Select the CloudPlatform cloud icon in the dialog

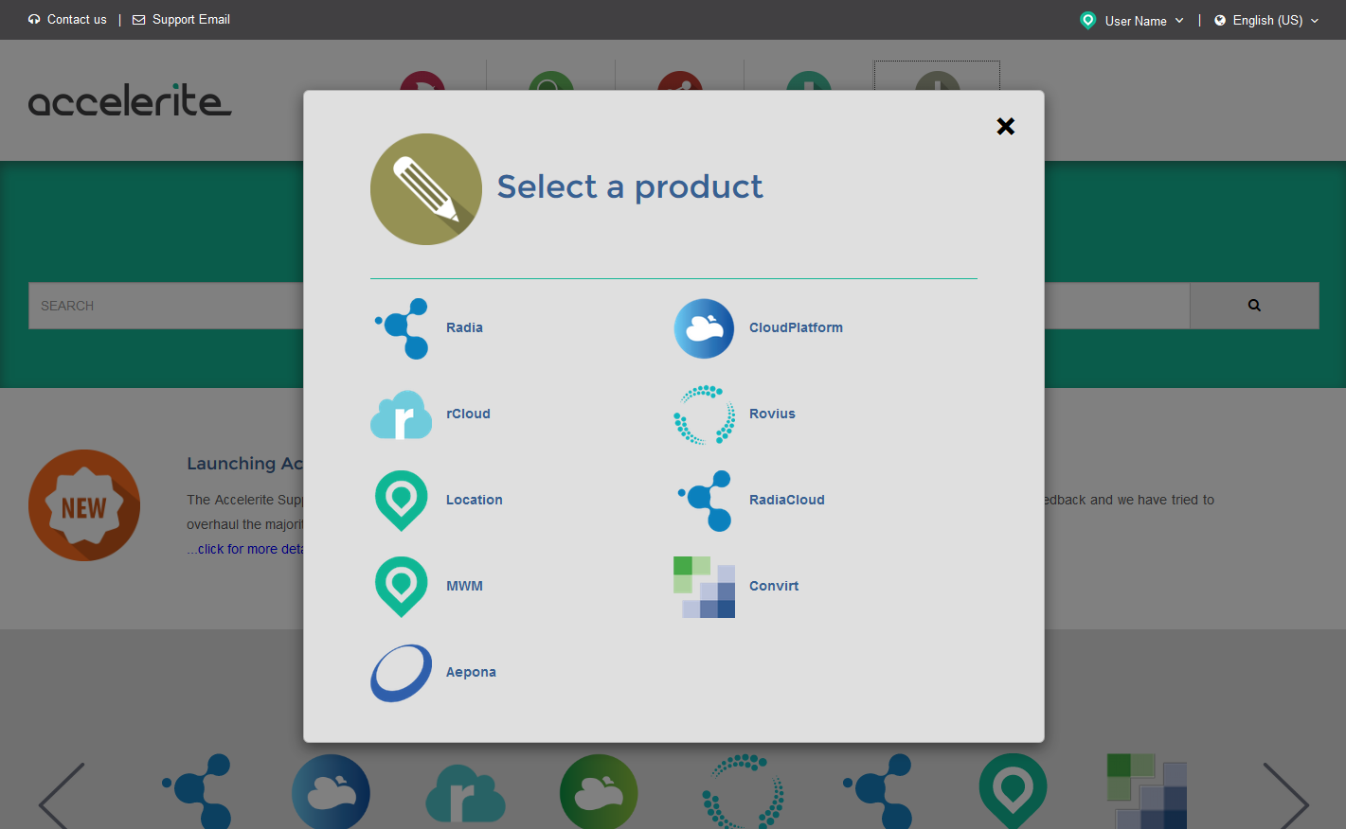(704, 328)
